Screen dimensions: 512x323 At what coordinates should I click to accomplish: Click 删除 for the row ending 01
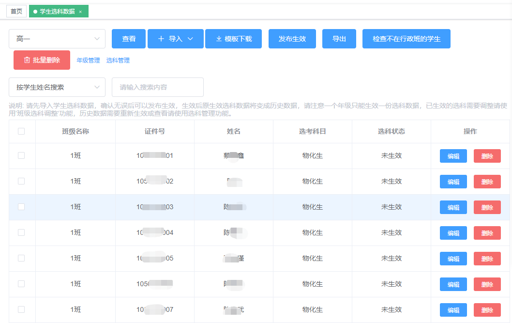coord(487,156)
